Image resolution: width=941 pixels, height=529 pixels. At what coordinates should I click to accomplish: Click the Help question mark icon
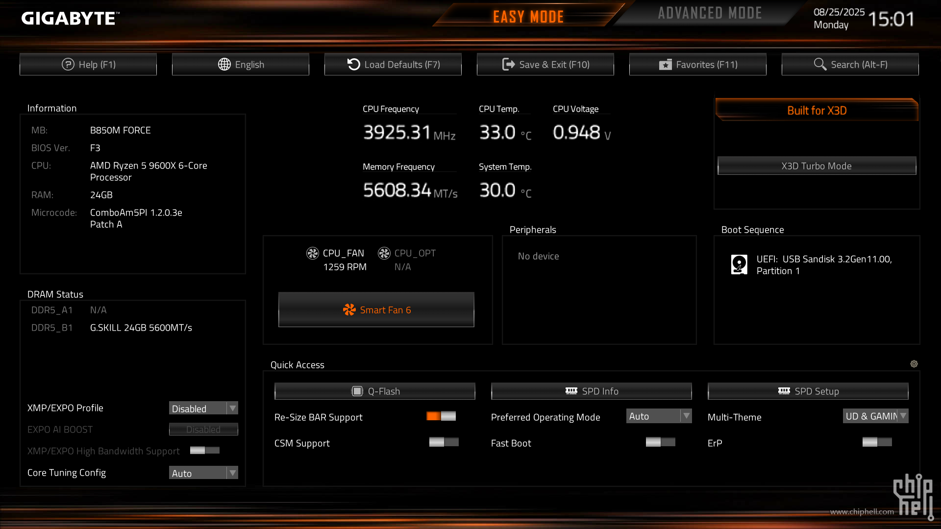68,64
